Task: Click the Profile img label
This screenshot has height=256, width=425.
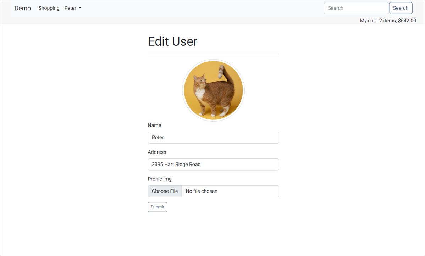Action: 160,179
